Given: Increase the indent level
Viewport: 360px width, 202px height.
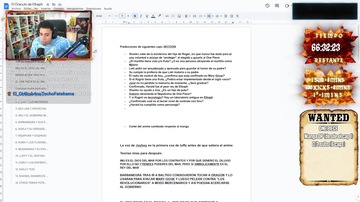Looking at the screenshot, I should (231, 16).
